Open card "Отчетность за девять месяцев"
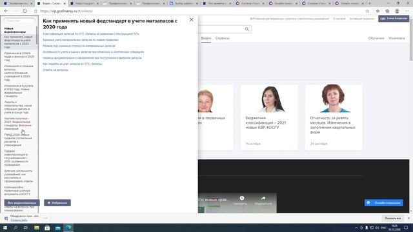 tap(334, 117)
